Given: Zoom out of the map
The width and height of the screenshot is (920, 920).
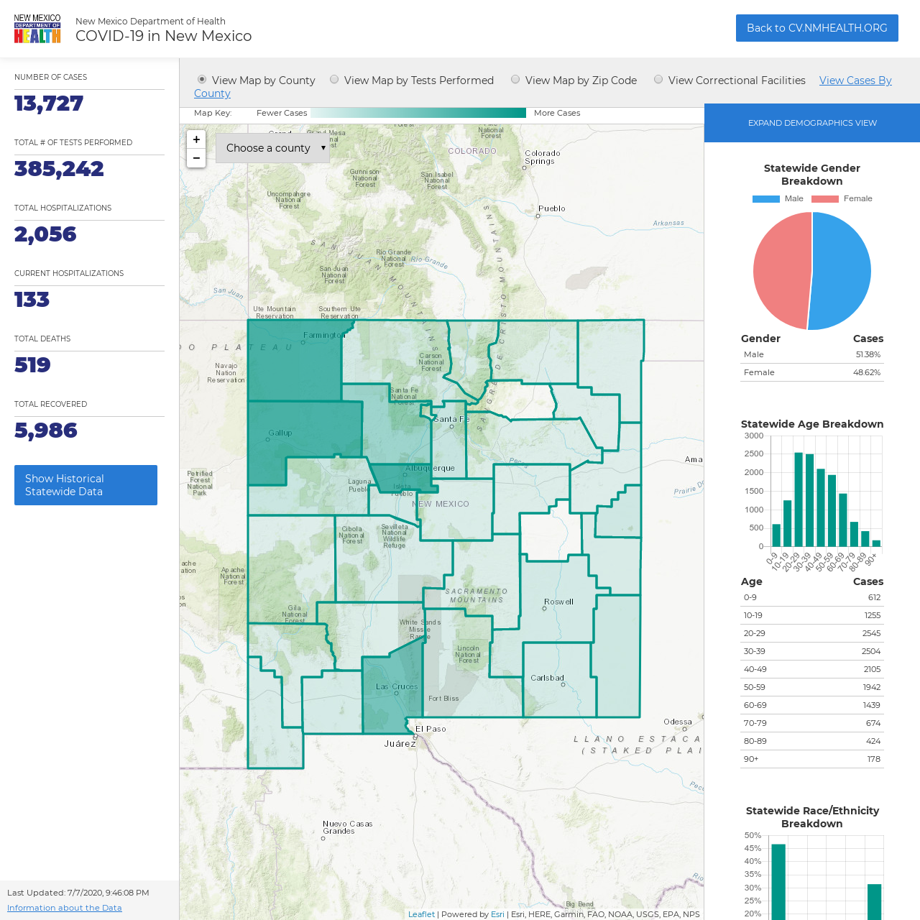Looking at the screenshot, I should [x=196, y=158].
